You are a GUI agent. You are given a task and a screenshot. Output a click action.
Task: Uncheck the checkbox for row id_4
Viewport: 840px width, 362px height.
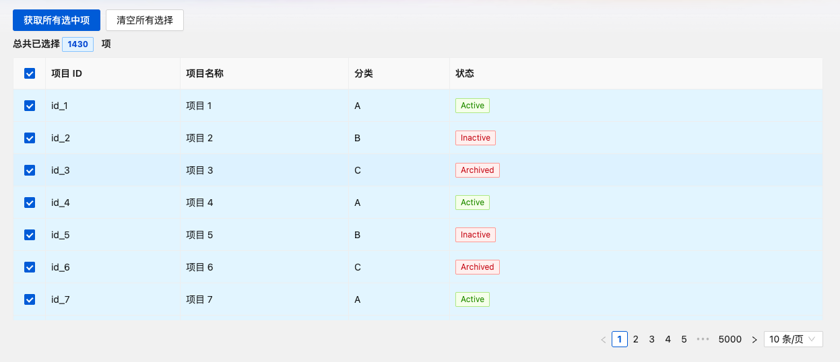[30, 203]
